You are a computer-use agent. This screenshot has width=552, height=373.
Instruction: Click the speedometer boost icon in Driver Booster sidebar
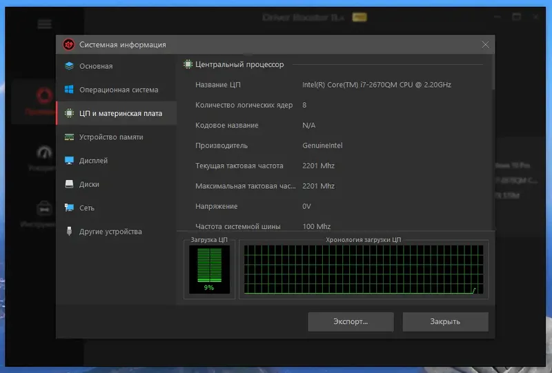click(44, 152)
